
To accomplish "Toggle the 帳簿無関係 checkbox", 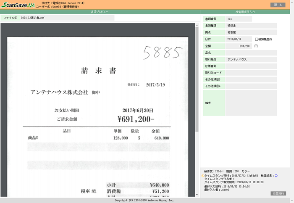I will point(257,39).
